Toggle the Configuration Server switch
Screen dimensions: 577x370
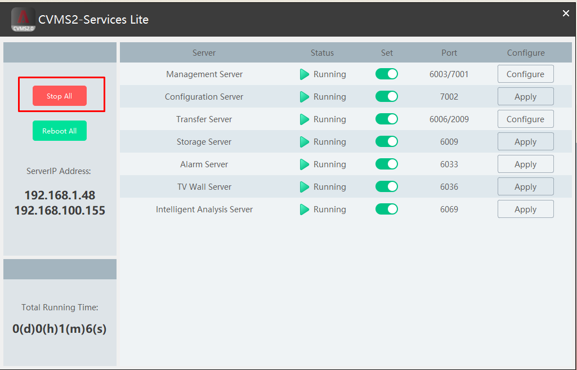tap(386, 96)
